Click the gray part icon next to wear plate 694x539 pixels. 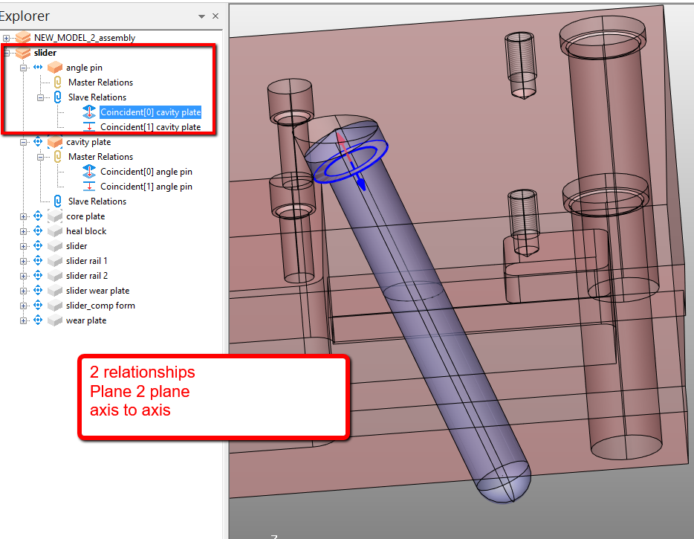54,320
